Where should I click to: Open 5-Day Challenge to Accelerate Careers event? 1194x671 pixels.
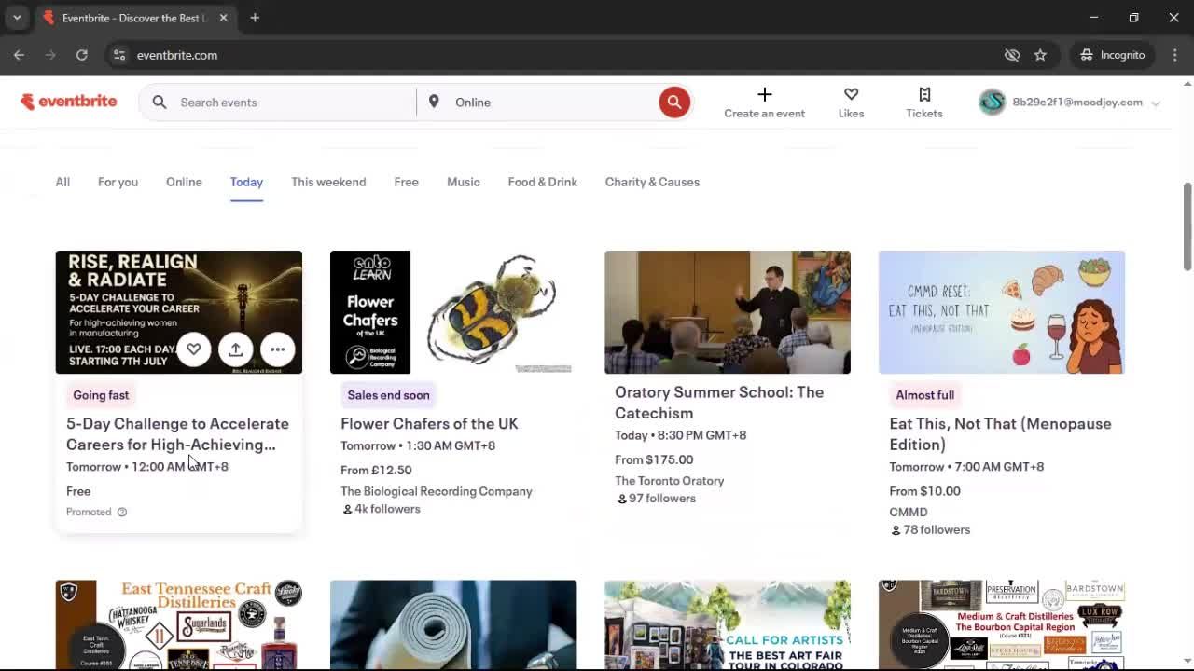point(177,433)
